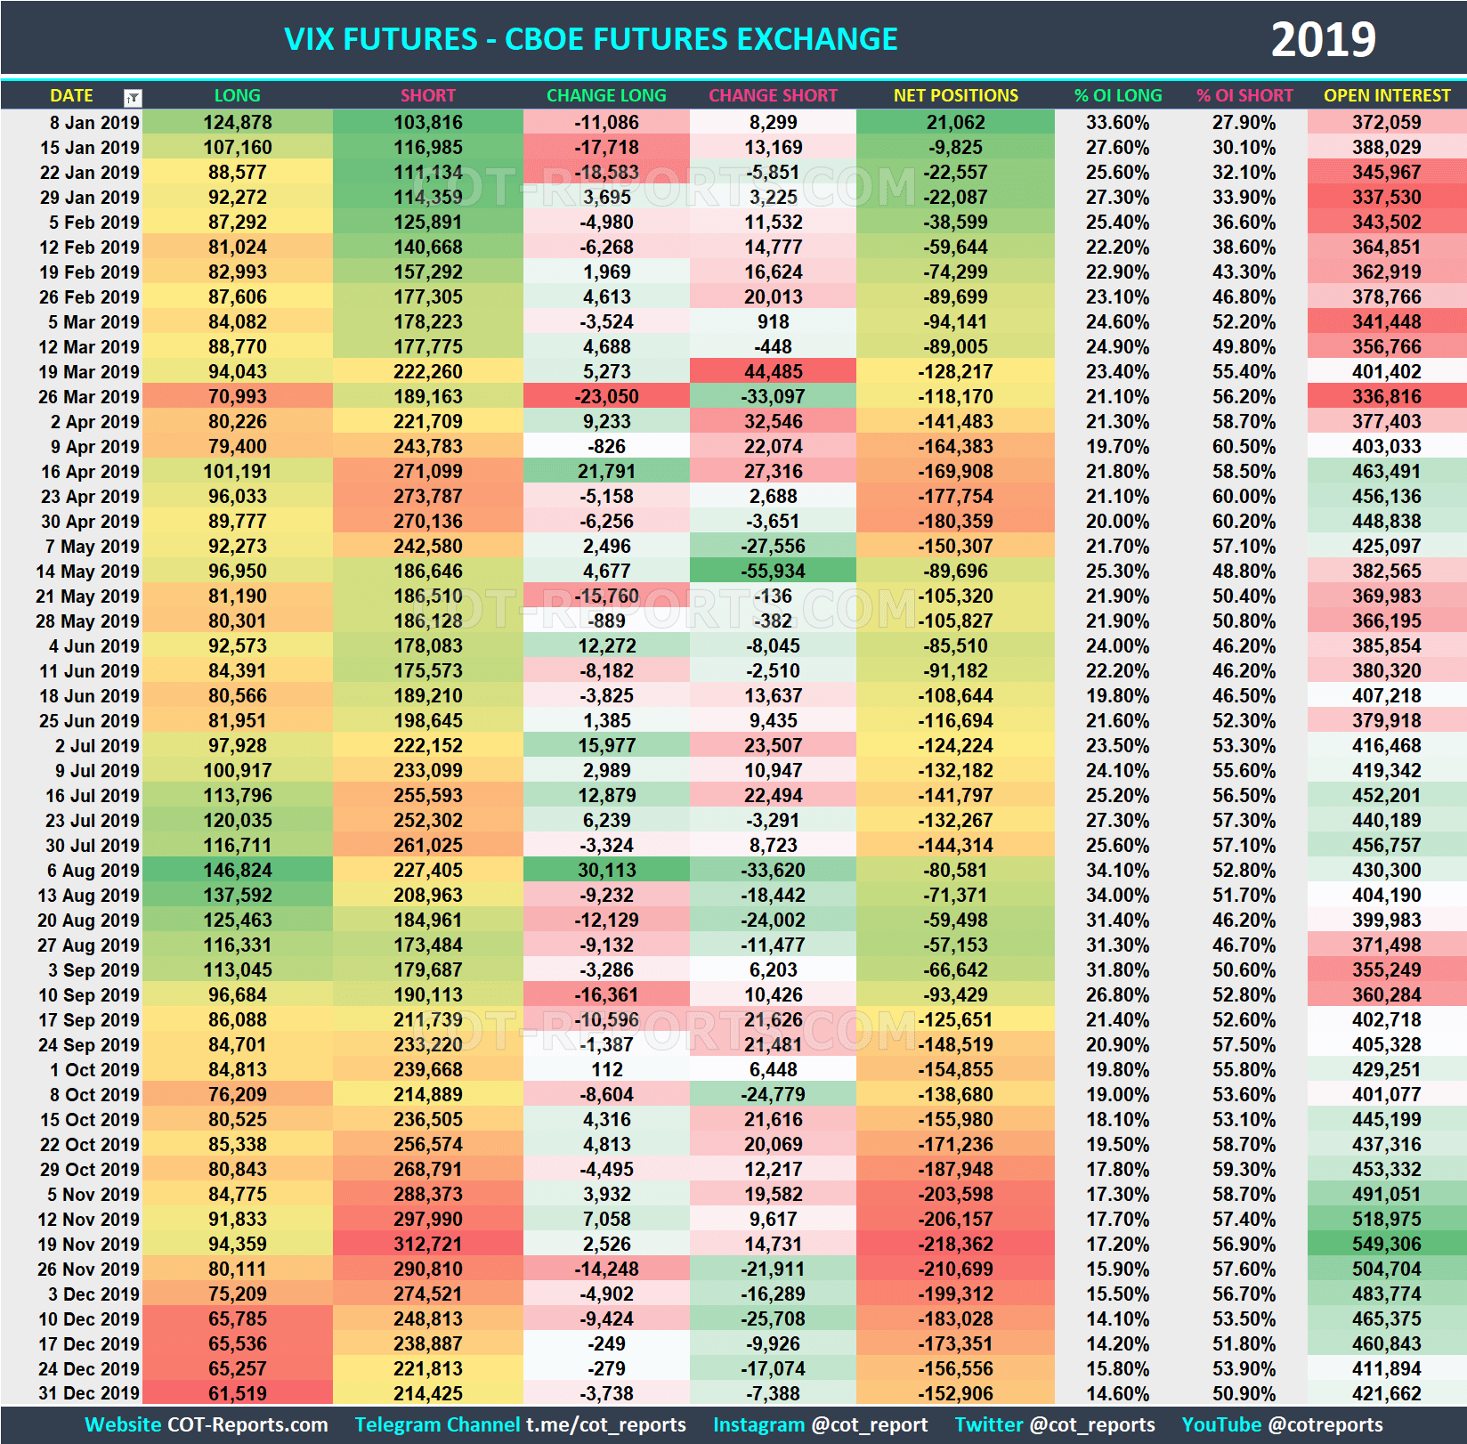Select the OPEN INTEREST column header
Viewport: 1467px width, 1444px height.
tap(1386, 95)
